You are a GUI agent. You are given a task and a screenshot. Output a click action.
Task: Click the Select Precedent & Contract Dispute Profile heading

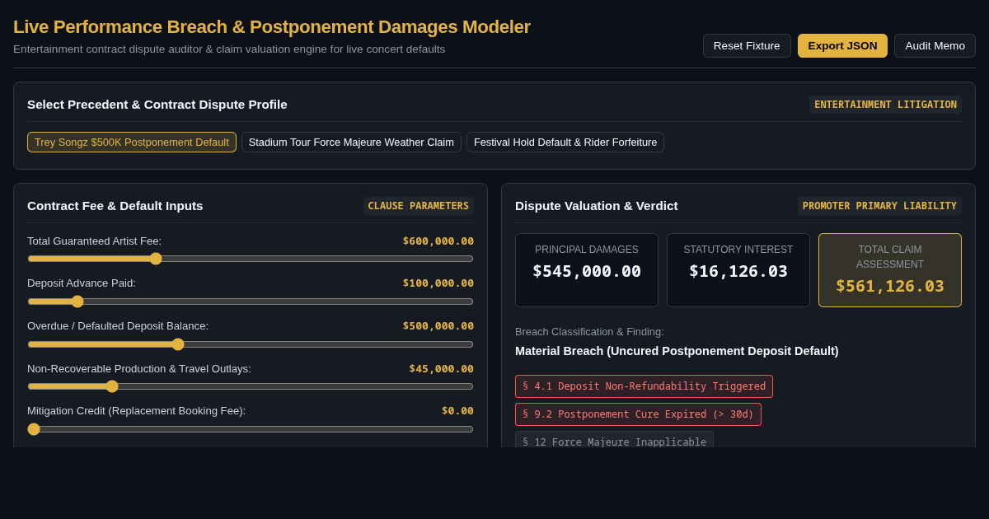pyautogui.click(x=157, y=105)
